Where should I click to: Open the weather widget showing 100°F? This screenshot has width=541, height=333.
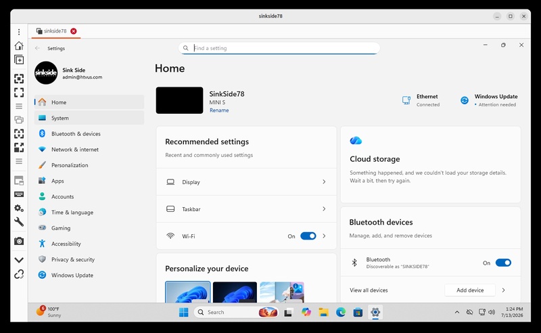tap(48, 312)
